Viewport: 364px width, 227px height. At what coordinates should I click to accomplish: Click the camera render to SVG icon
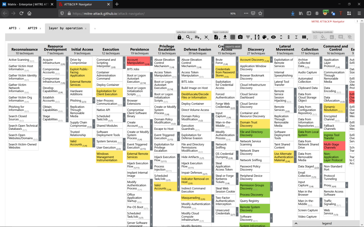[x=240, y=37]
